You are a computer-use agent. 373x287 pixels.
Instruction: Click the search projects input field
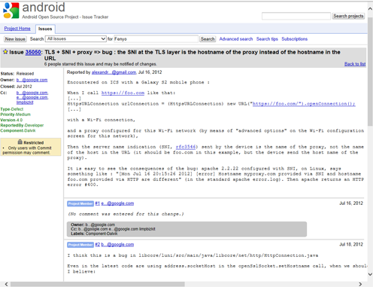[x=296, y=16]
